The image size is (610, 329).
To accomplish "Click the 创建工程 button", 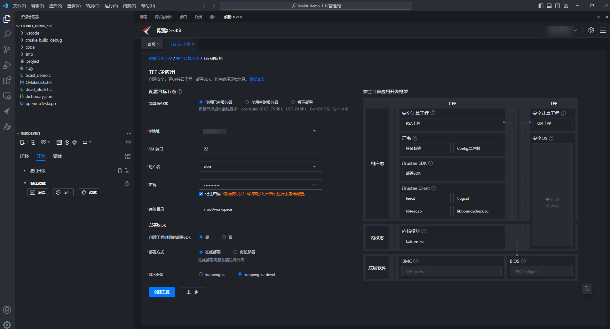I will tap(162, 292).
